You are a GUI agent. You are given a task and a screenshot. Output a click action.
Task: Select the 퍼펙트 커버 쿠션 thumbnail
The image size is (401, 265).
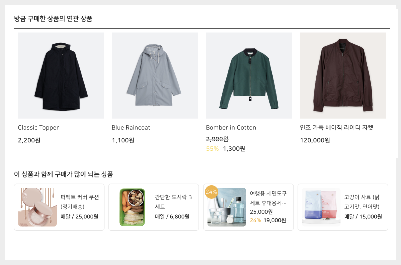(38, 207)
